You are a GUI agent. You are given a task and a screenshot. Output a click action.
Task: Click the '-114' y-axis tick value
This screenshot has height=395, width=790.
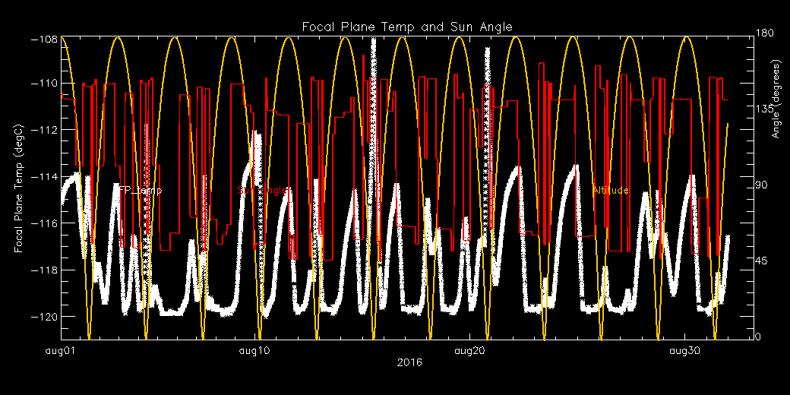pyautogui.click(x=43, y=177)
